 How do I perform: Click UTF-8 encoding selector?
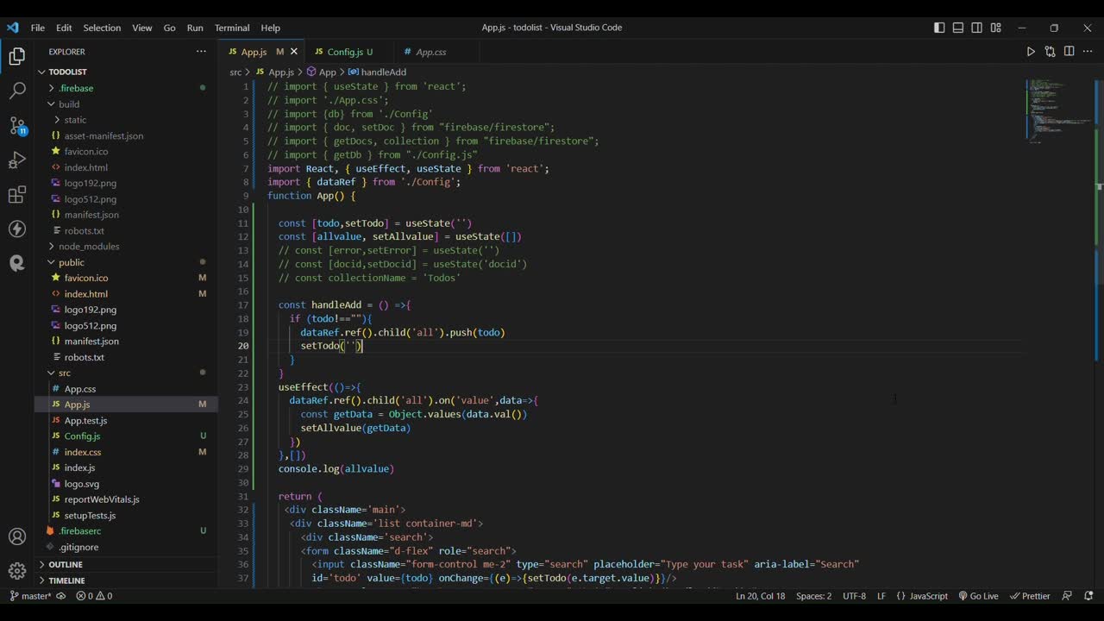point(854,596)
